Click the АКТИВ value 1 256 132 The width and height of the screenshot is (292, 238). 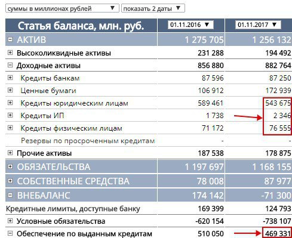tap(272, 40)
